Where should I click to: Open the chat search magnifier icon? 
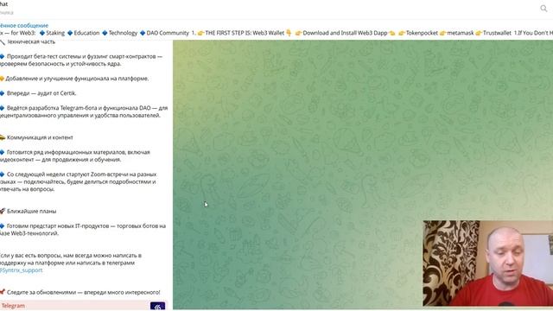[543, 8]
